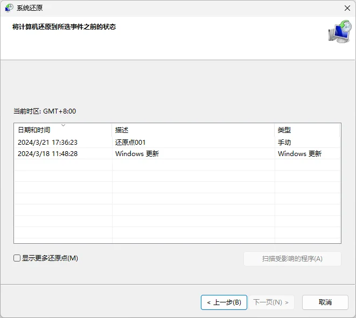Click 扫描受影响的程序(A) button

coord(292,259)
